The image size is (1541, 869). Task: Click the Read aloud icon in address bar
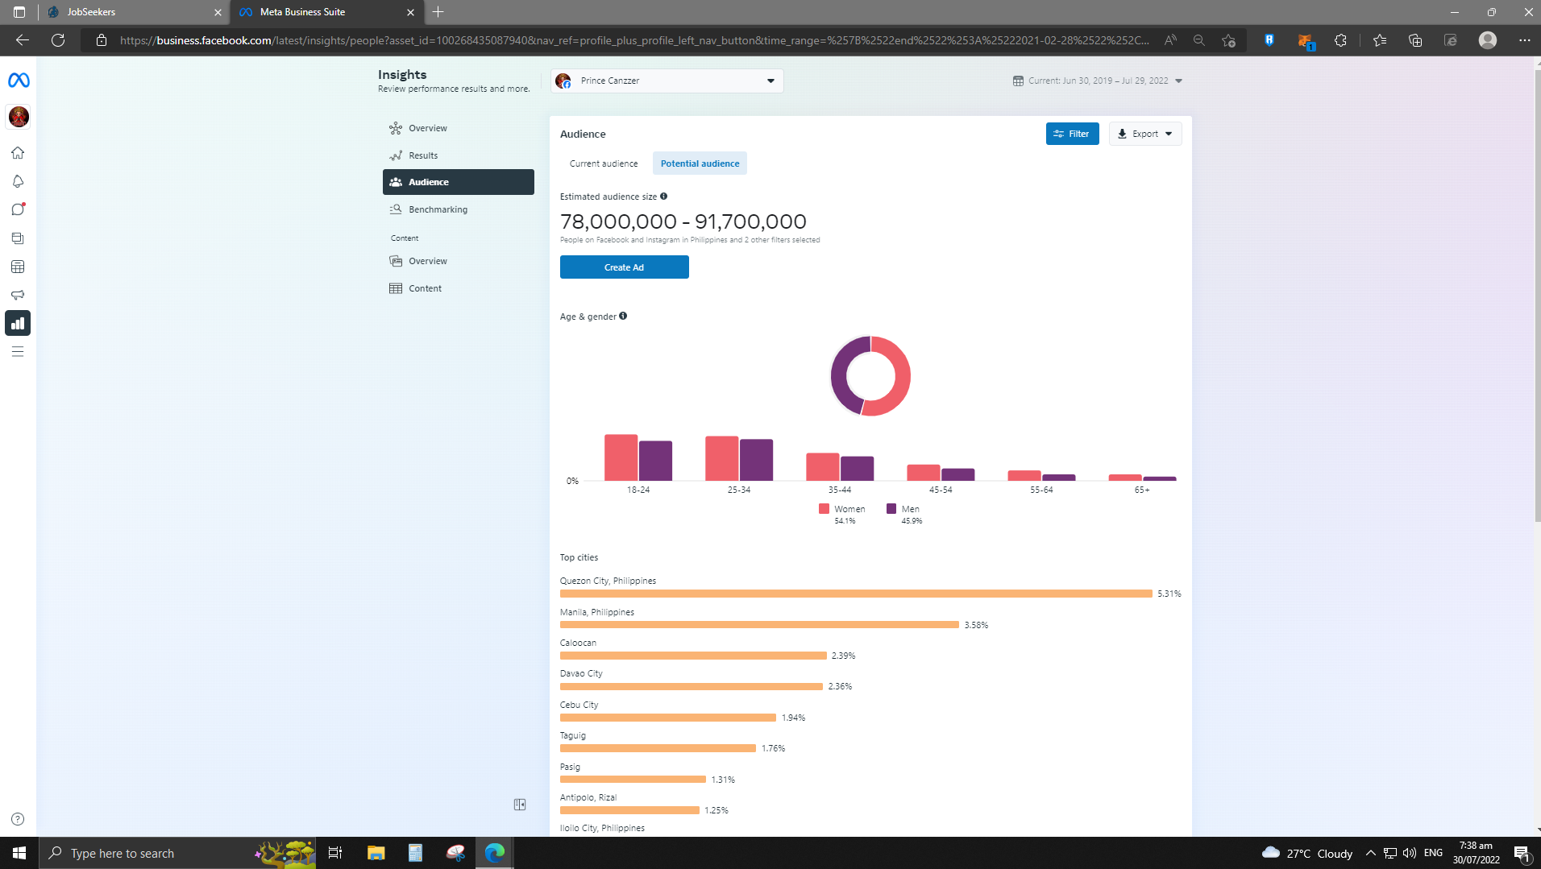(x=1170, y=40)
